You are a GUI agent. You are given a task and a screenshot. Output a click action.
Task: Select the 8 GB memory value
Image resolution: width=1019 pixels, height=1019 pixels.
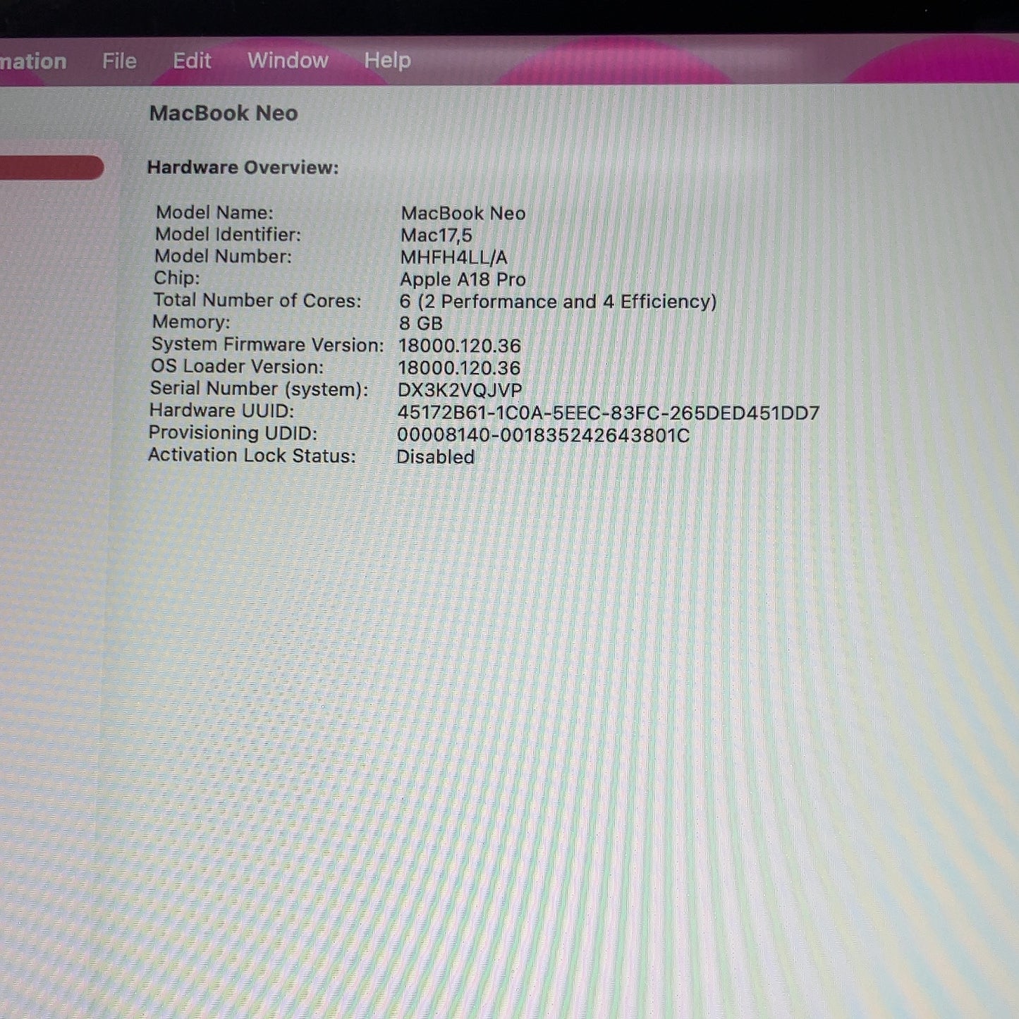click(421, 324)
